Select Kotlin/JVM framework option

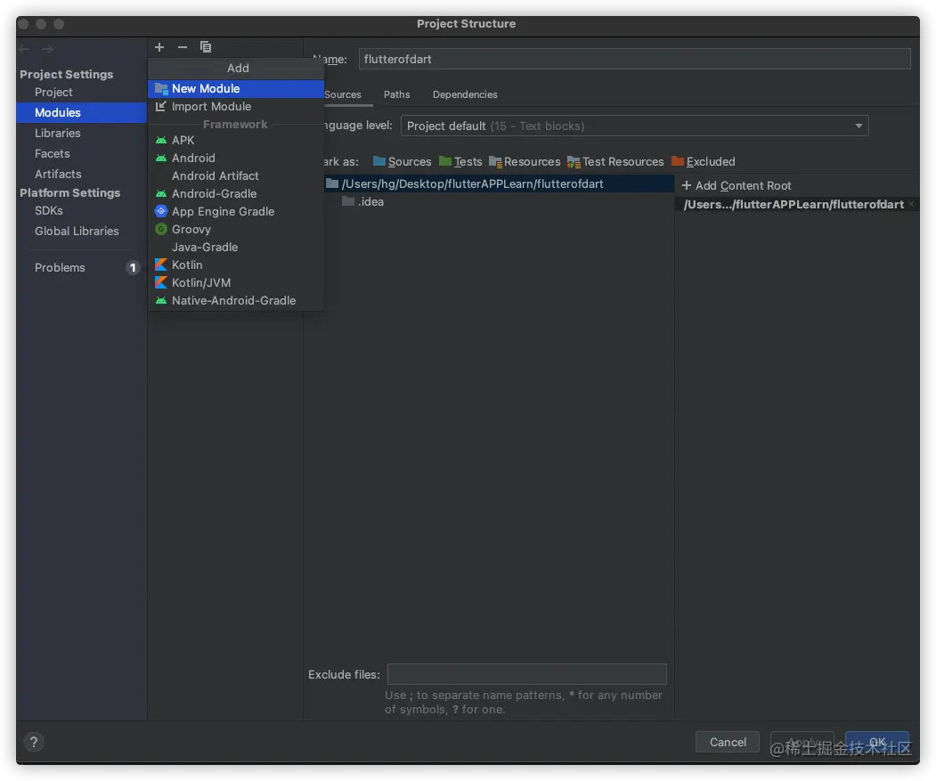(201, 282)
